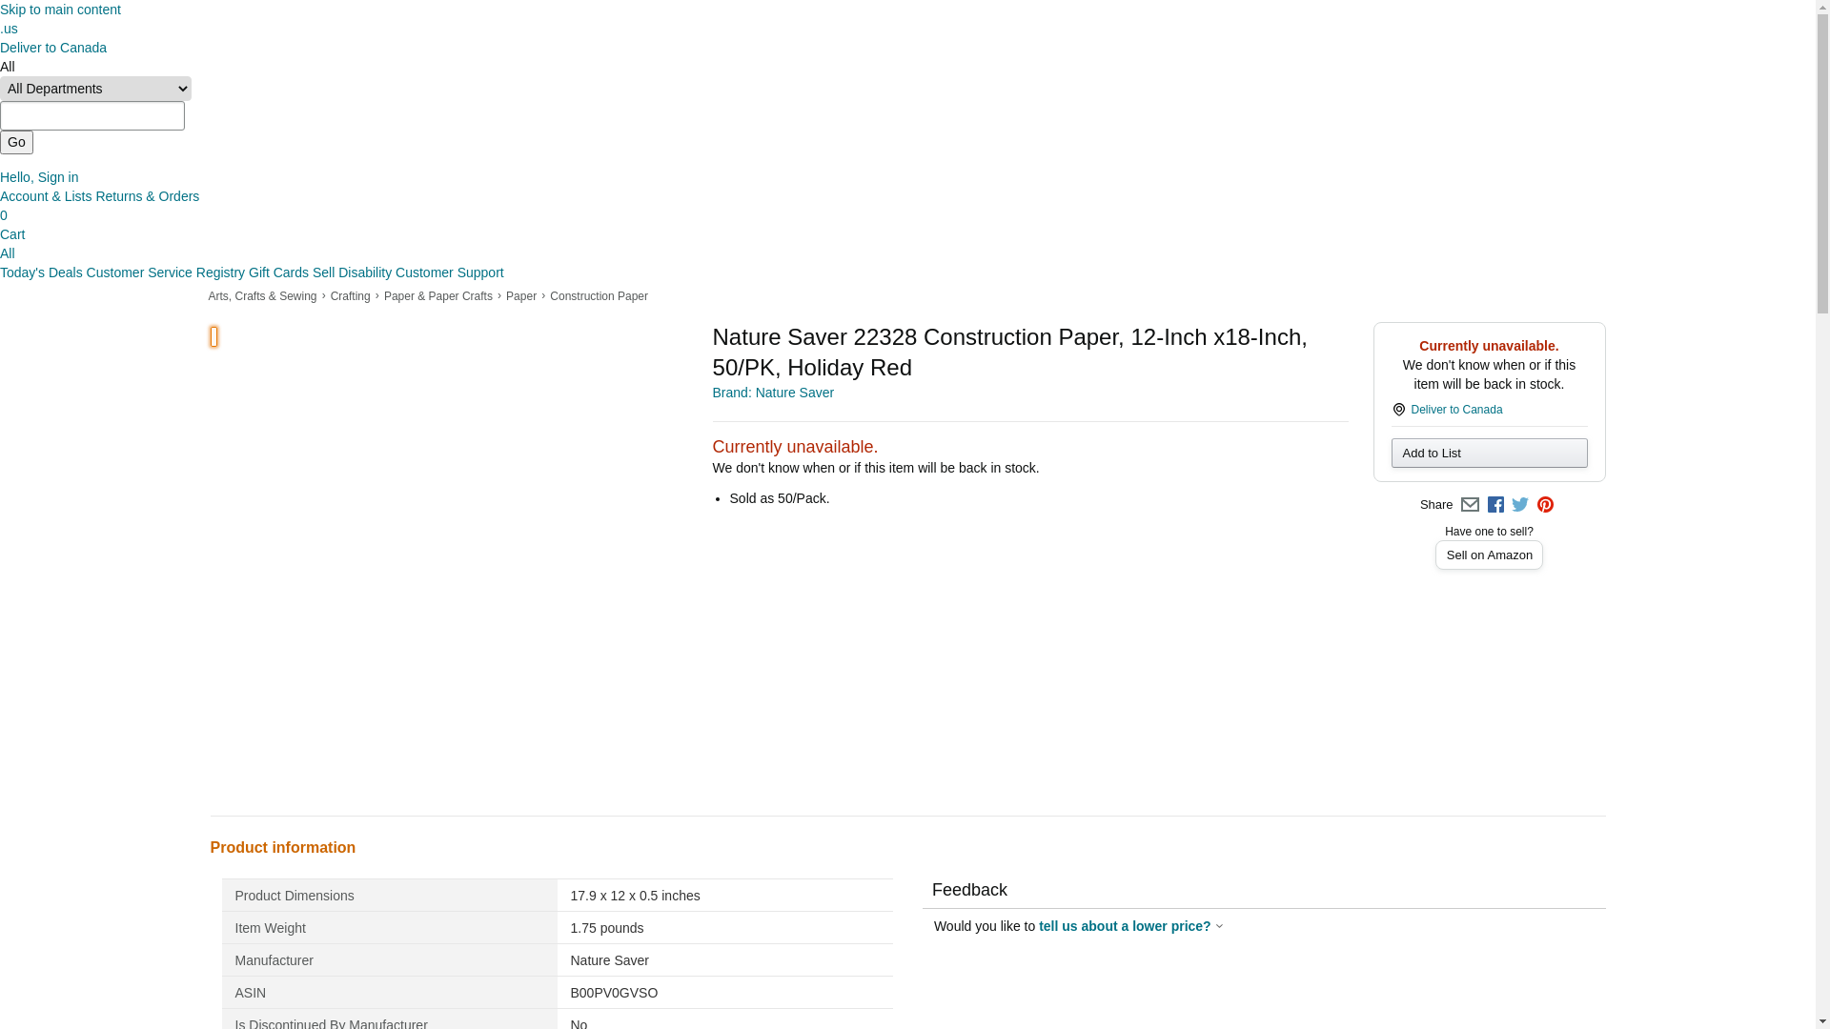Screen dimensions: 1830x1029
Task: Open the Cart link
Action: [x=12, y=234]
